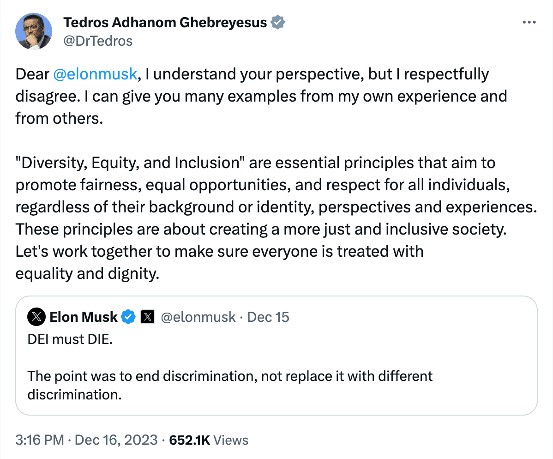This screenshot has height=459, width=553.
Task: View the 652.1K Views count
Action: [209, 440]
